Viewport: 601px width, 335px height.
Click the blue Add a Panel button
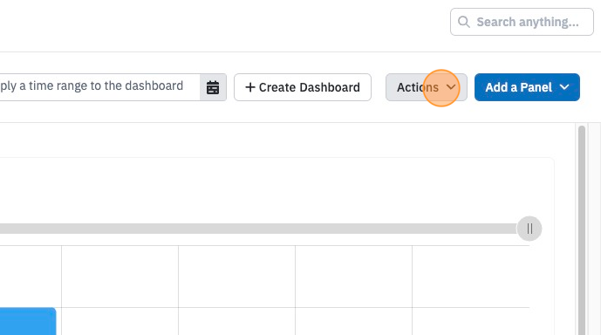point(527,87)
